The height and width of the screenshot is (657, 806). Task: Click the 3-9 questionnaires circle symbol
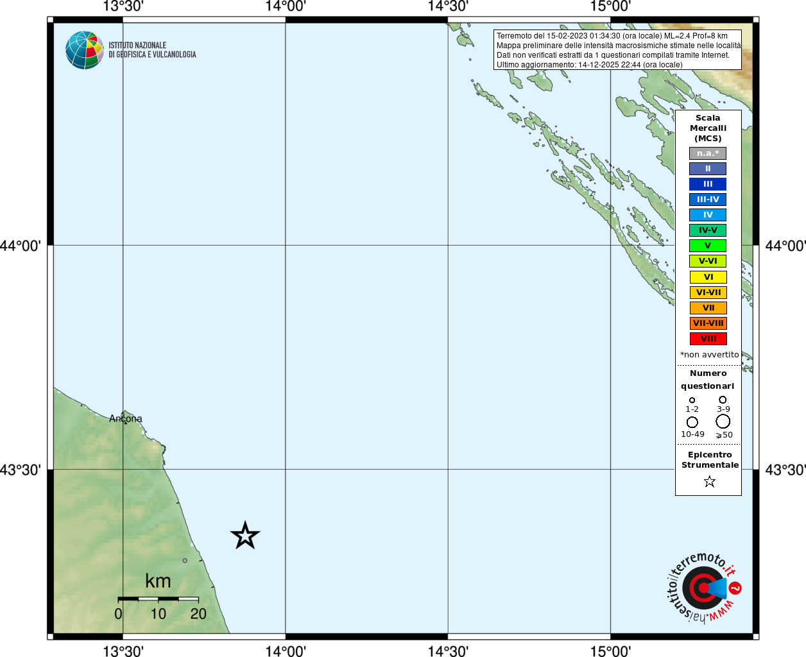pos(723,400)
